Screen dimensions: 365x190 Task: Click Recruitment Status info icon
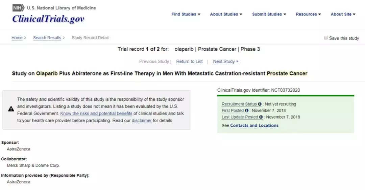pyautogui.click(x=260, y=104)
